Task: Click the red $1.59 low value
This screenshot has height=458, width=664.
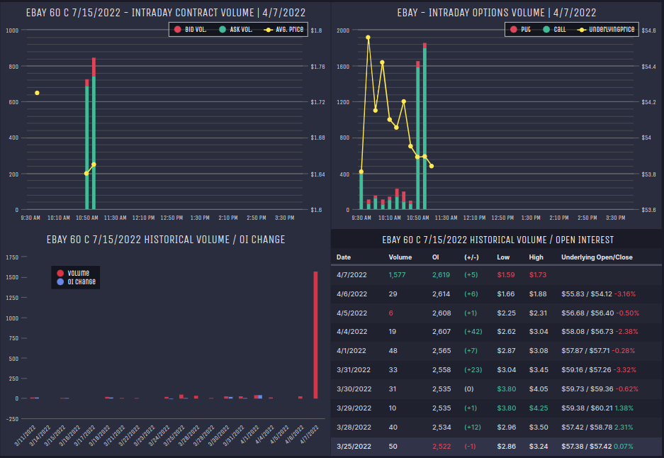Action: click(x=506, y=274)
